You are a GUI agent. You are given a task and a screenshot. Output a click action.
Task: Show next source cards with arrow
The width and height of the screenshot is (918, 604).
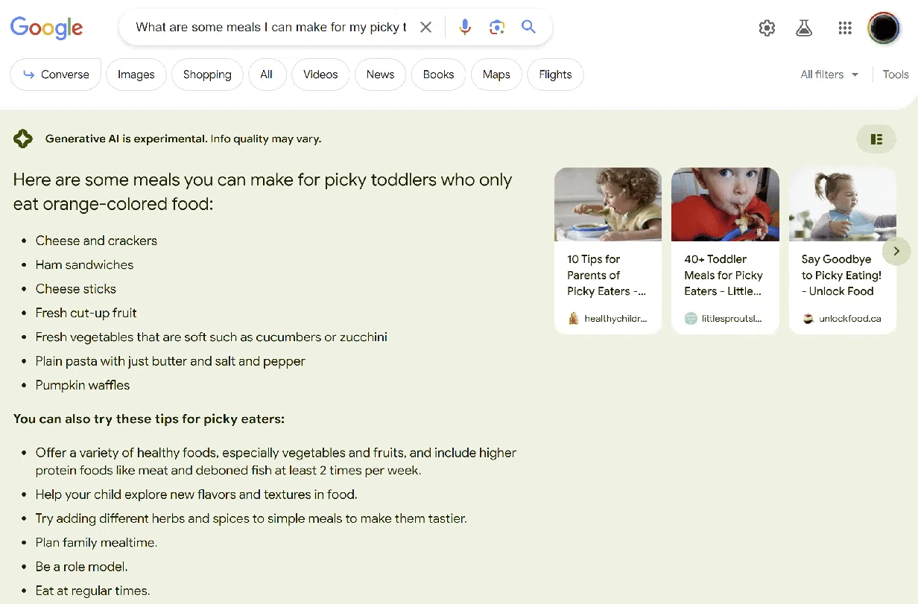point(896,251)
